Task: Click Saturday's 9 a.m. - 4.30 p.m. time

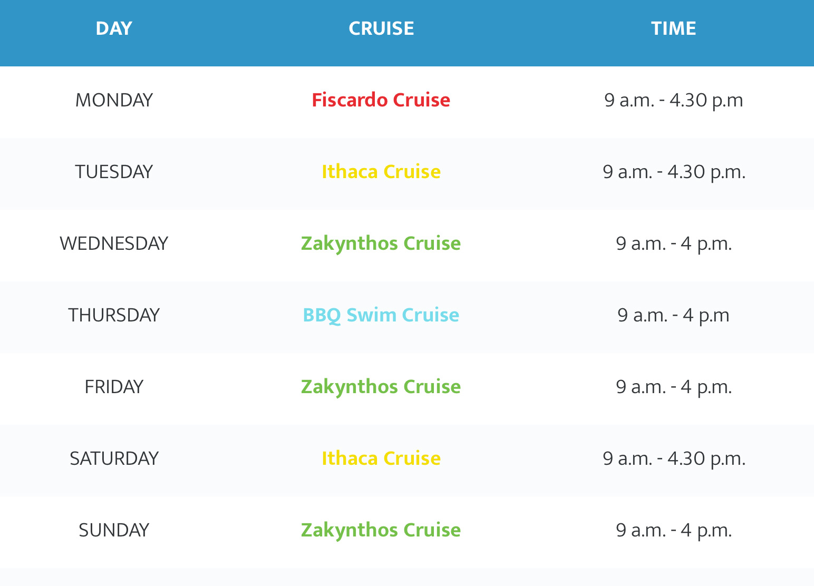Action: click(x=674, y=458)
